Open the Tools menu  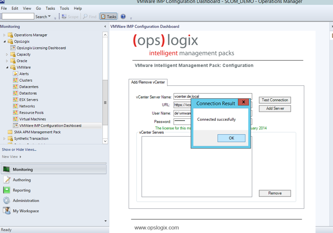tap(64, 8)
